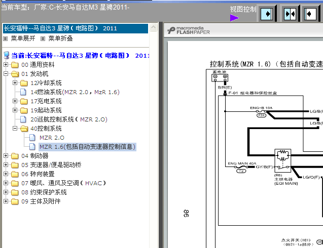This screenshot has height=248, width=323.
Task: Click the folder icon of 09 主体及附件
Action: (x=15, y=201)
